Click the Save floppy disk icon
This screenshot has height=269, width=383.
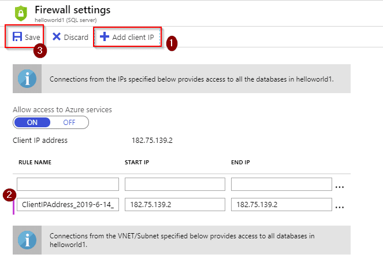click(17, 36)
